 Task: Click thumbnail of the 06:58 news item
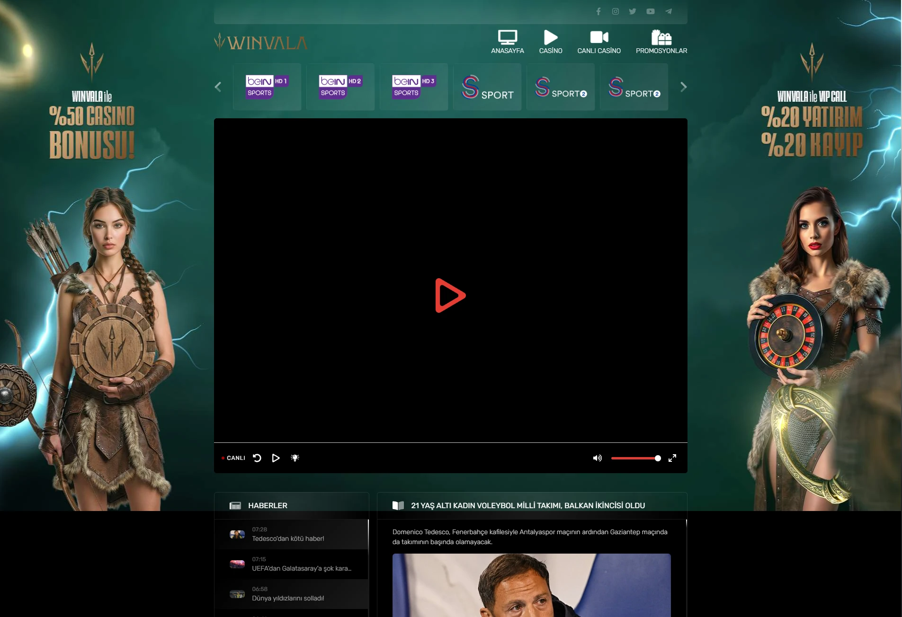[237, 594]
